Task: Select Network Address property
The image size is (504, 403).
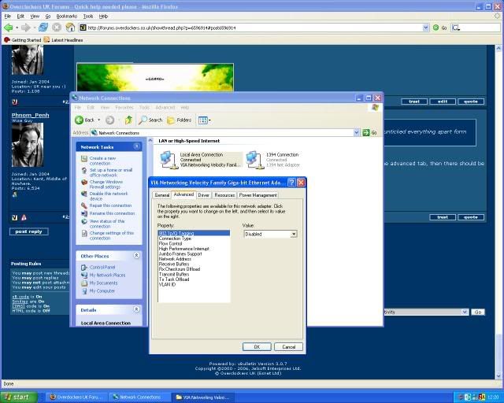Action: pos(175,259)
